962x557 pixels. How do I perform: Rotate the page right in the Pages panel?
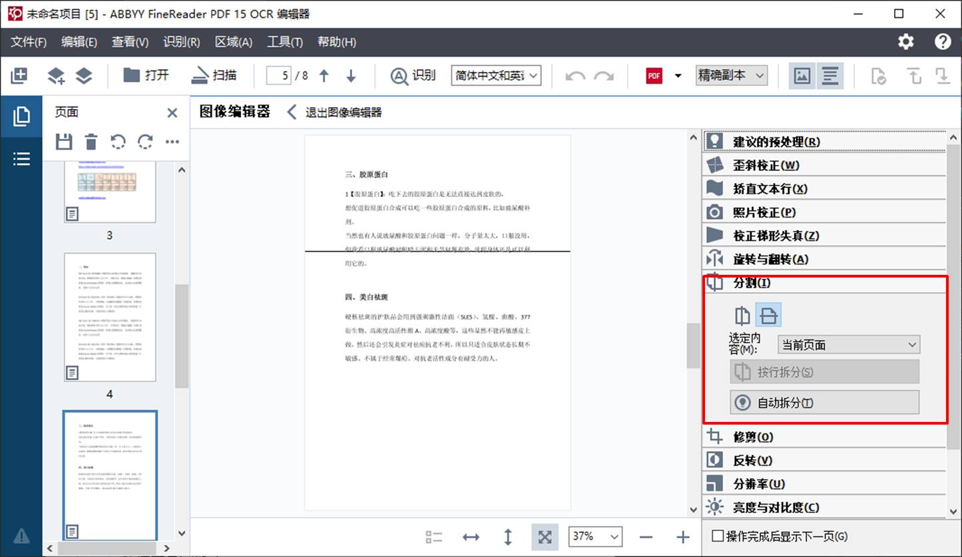click(x=145, y=142)
